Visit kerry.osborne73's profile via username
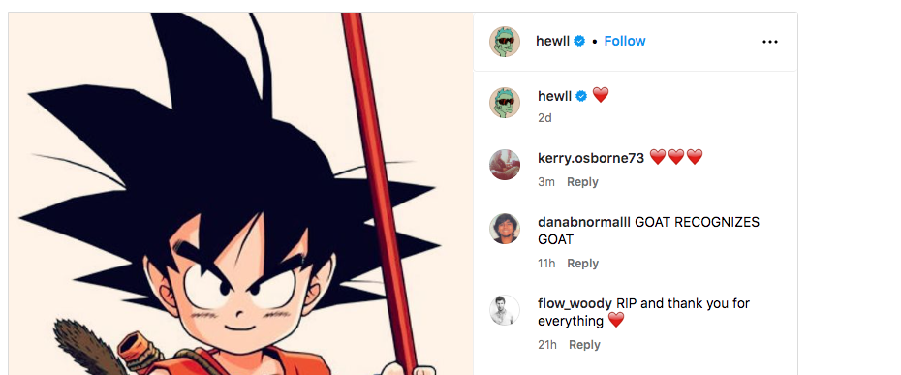901x375 pixels. (591, 158)
